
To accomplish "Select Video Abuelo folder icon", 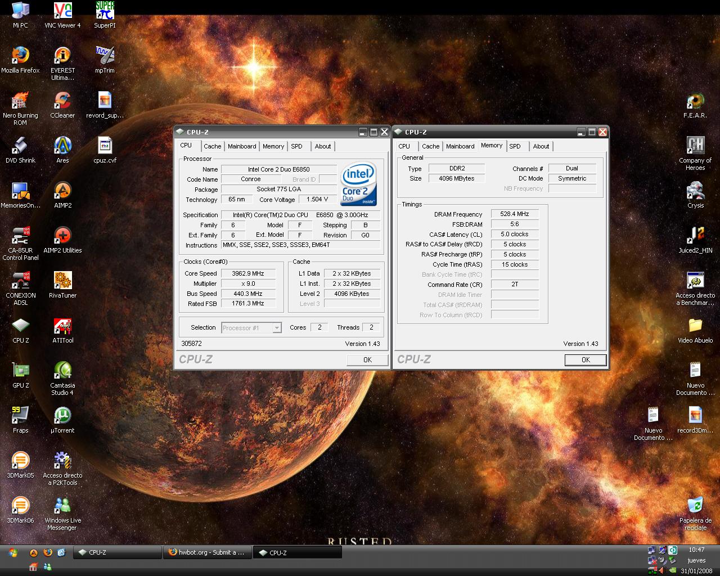I will click(x=695, y=330).
